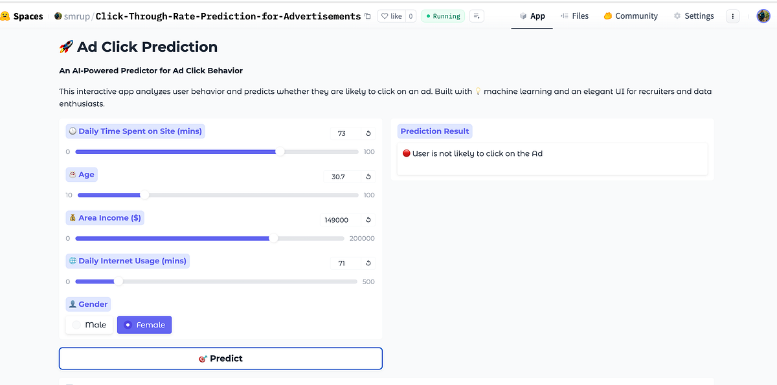Reset the Daily Time Spent value

(x=368, y=133)
